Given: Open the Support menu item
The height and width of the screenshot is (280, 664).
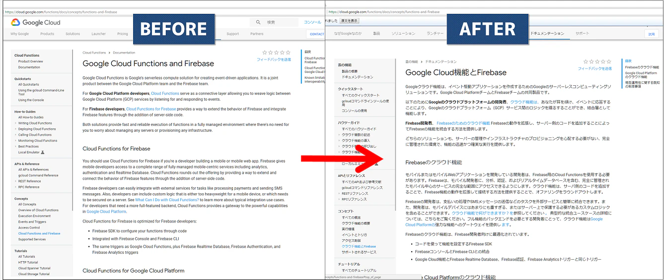Looking at the screenshot, I should pyautogui.click(x=233, y=34).
